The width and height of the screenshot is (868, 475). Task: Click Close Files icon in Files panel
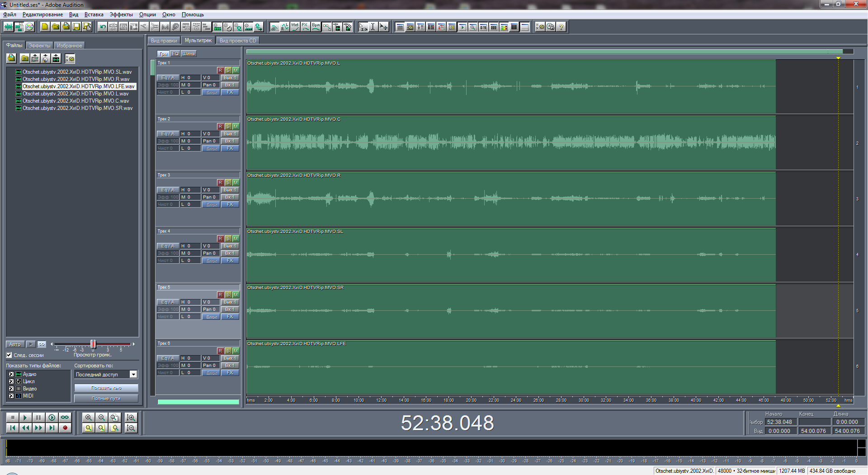[x=25, y=58]
